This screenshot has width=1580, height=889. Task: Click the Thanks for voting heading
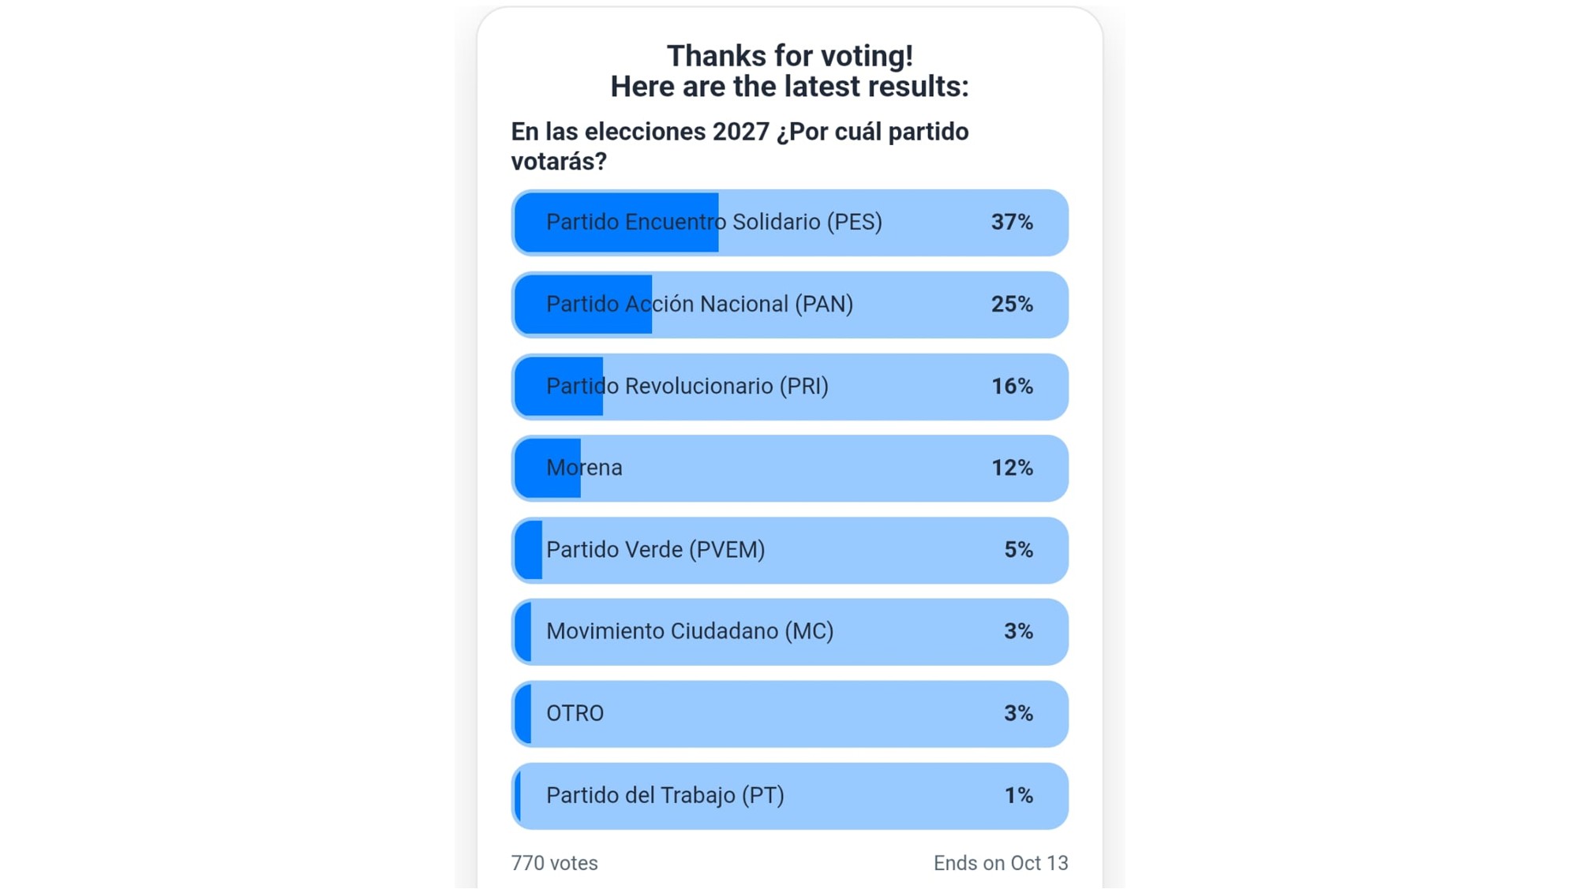pos(789,56)
